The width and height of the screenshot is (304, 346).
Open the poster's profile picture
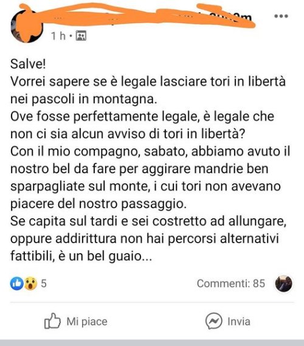coord(27,26)
